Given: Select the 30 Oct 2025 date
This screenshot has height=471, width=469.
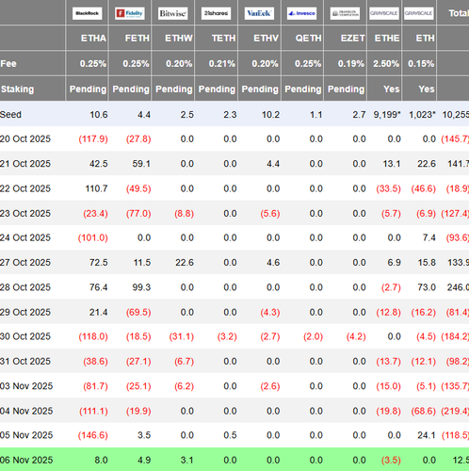Looking at the screenshot, I should 25,336.
